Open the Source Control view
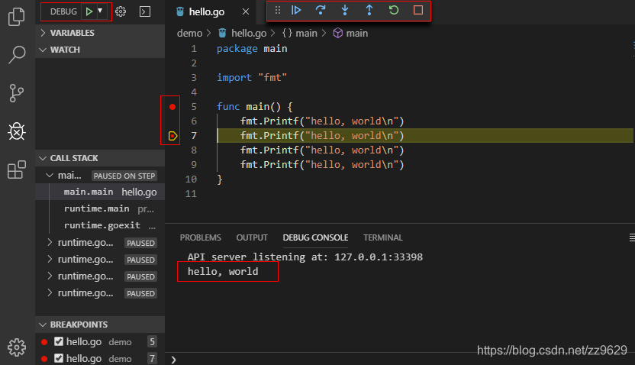The height and width of the screenshot is (365, 635). [x=17, y=93]
